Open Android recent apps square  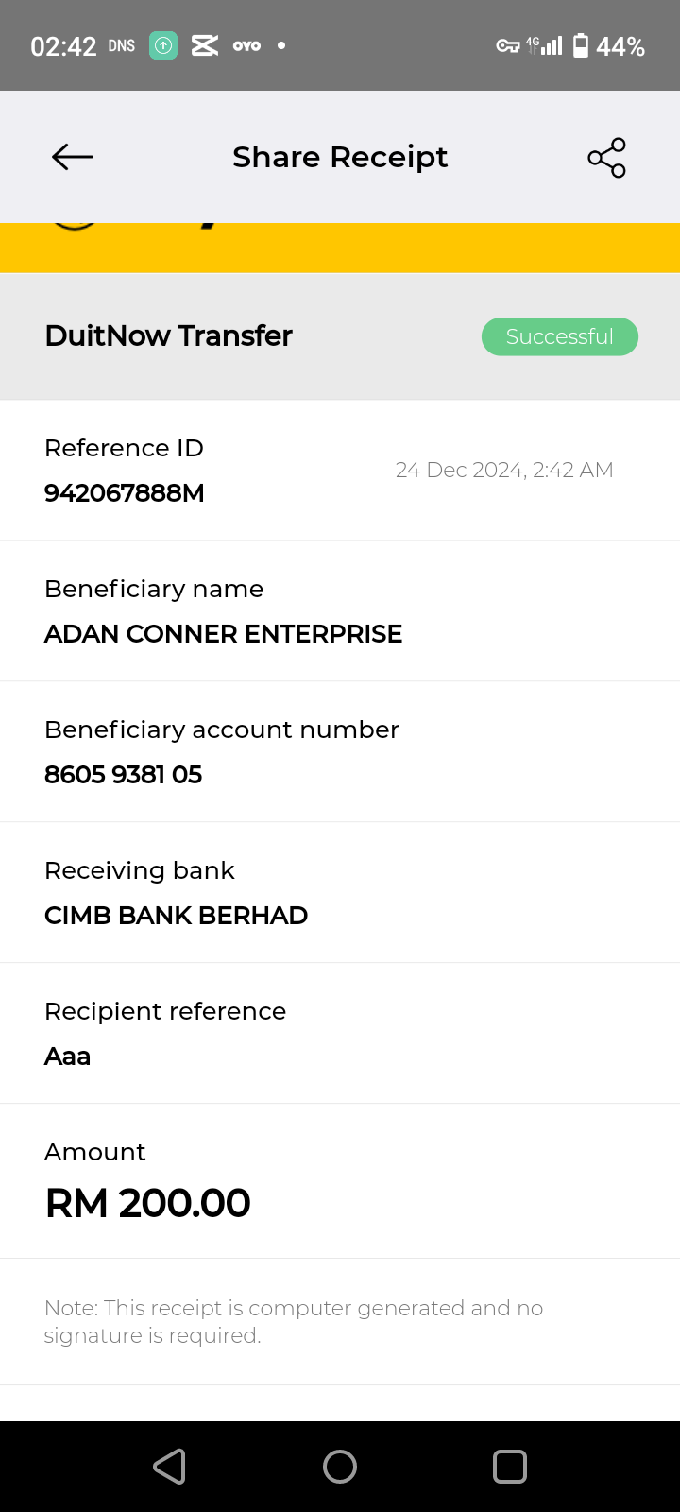tap(509, 1467)
